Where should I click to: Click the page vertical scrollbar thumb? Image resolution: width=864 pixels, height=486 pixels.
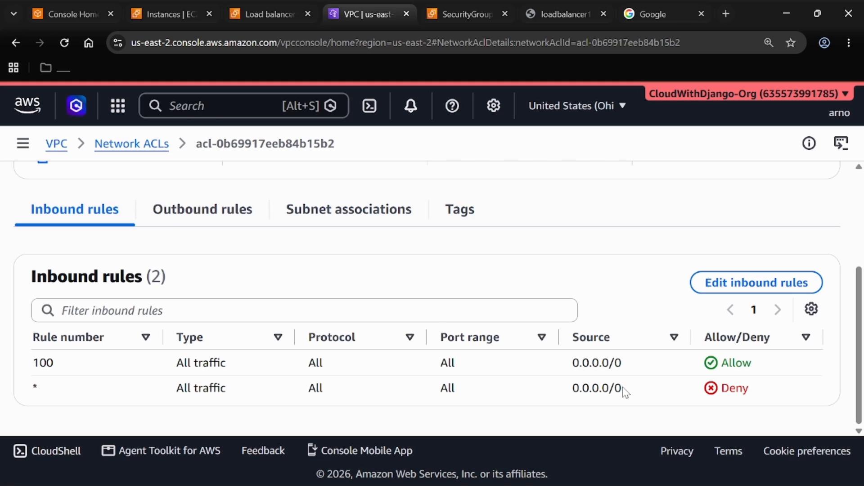pos(859,345)
